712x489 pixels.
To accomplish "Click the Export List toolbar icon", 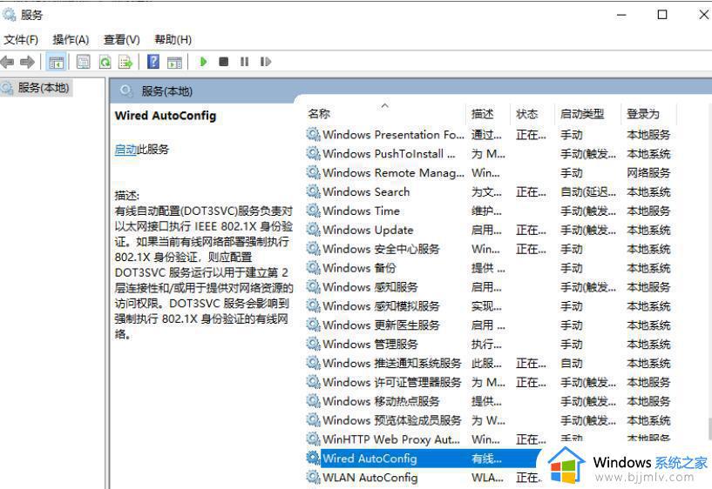I will tap(125, 62).
